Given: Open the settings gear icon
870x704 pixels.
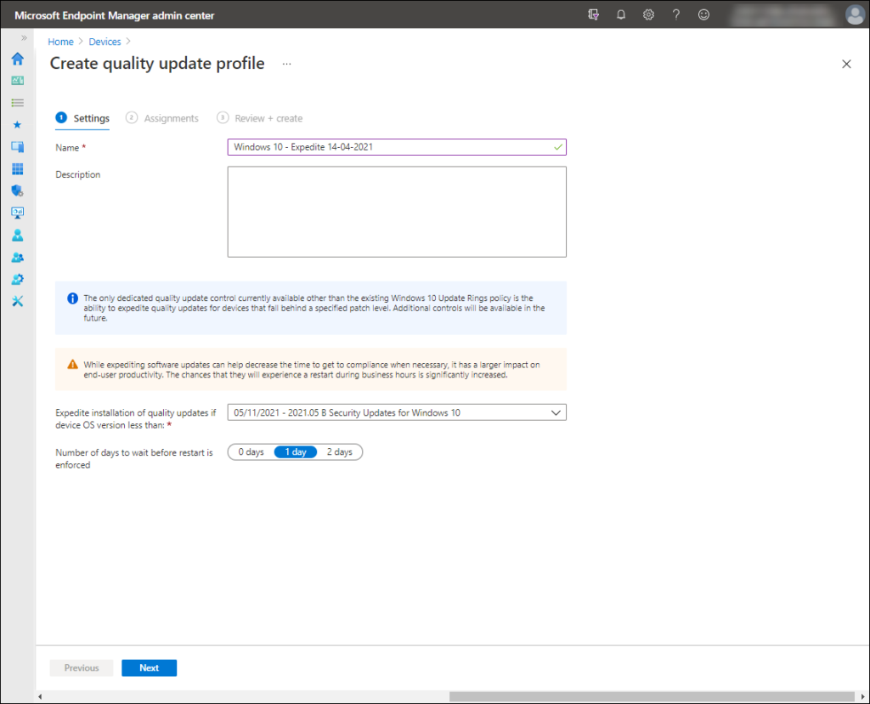Looking at the screenshot, I should (x=648, y=15).
